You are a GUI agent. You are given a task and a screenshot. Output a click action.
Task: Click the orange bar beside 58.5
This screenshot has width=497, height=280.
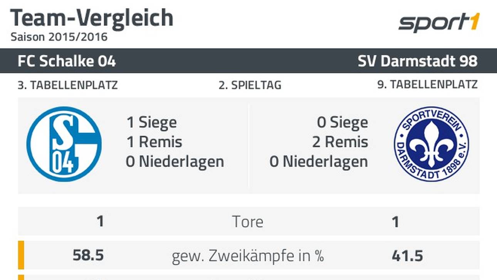(21, 255)
